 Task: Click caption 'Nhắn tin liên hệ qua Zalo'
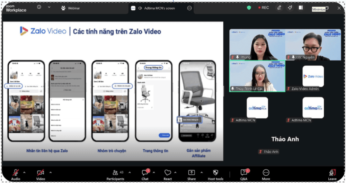tap(47, 151)
